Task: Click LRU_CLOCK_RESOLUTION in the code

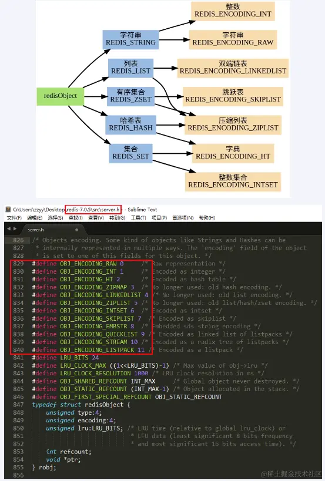Action: 95,374
